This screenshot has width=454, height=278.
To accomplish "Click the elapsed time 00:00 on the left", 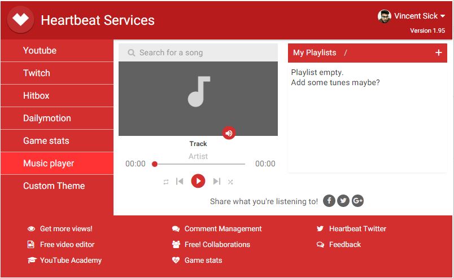I will (135, 164).
